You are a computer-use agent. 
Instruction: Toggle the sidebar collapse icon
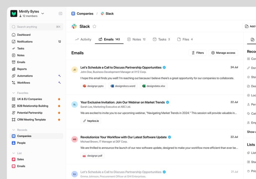tap(60, 14)
